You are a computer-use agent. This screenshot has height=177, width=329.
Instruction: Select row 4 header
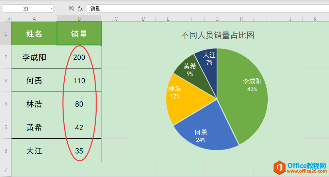pyautogui.click(x=6, y=104)
